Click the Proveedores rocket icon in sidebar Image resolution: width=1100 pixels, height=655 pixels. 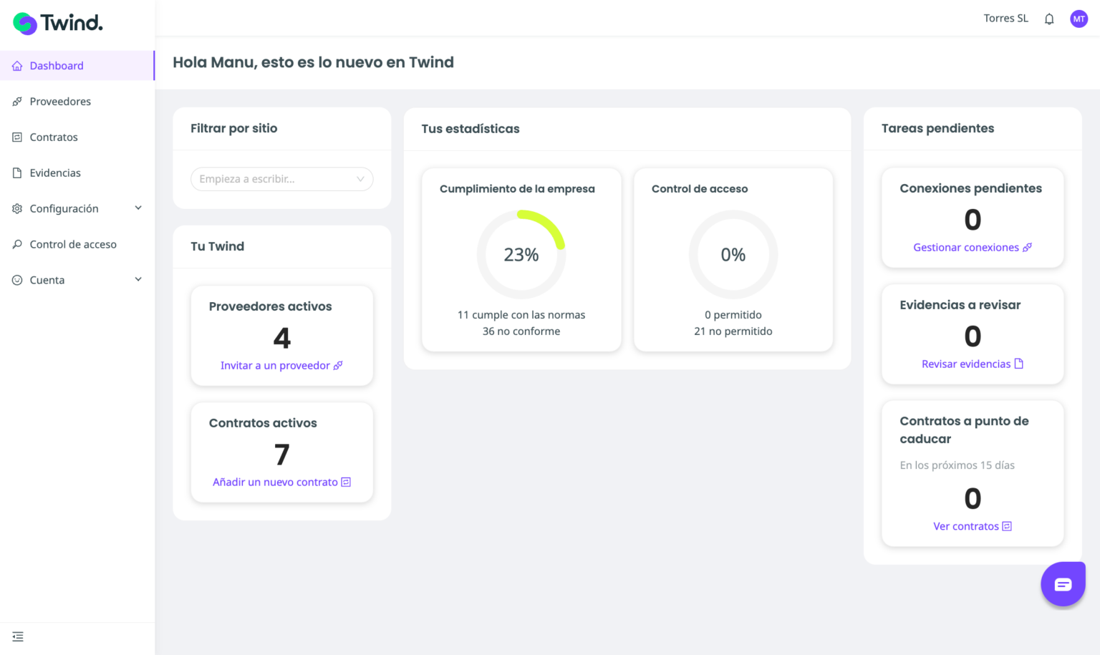tap(17, 102)
